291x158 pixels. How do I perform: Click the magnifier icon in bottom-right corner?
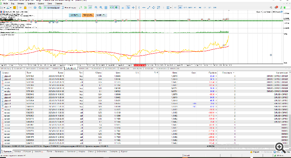tap(279, 146)
